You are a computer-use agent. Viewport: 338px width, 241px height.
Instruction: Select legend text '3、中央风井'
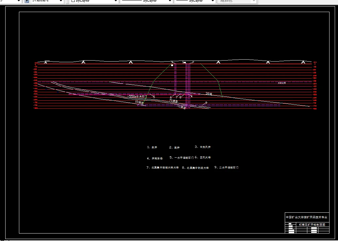[x=202, y=147]
